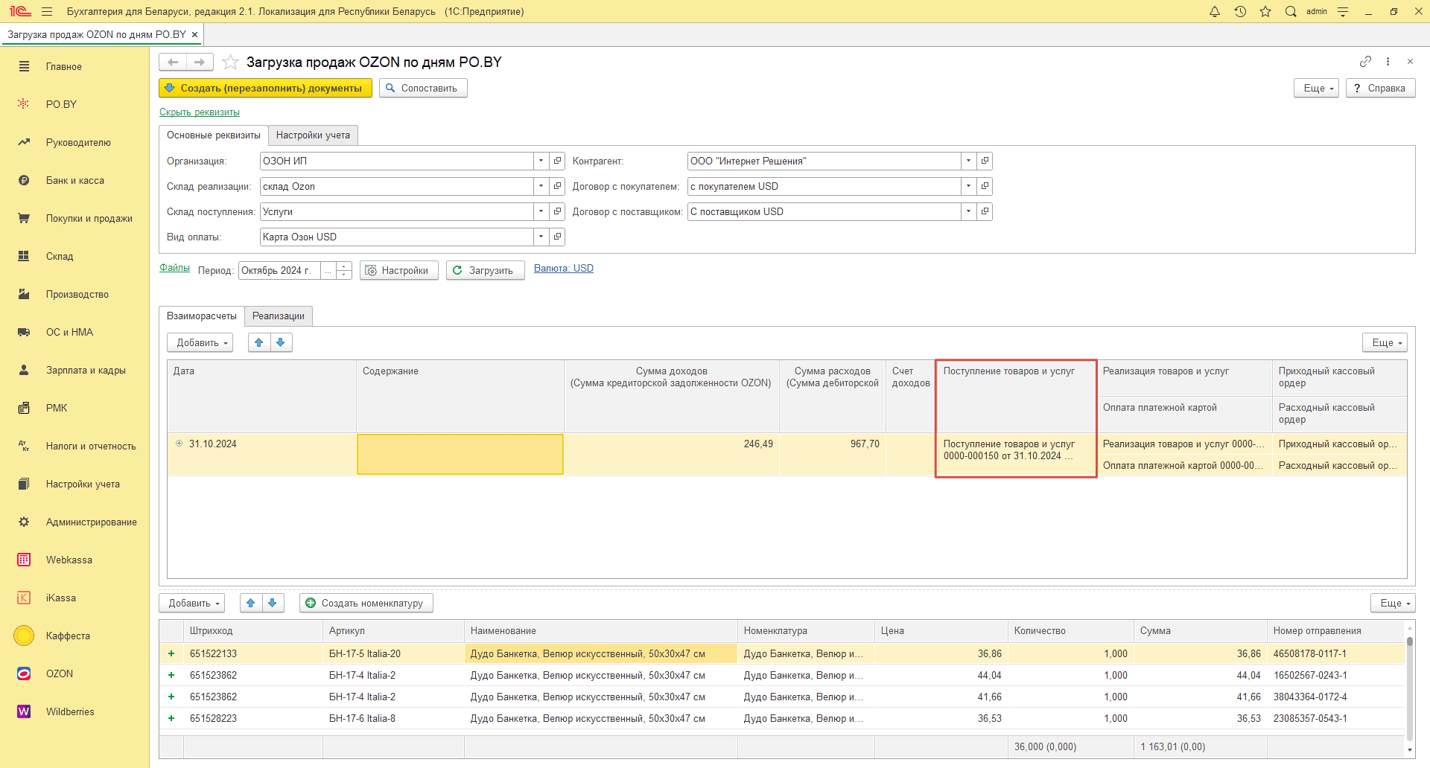1430x768 pixels.
Task: Switch to Взаиморасчеты tab
Action: pyautogui.click(x=201, y=316)
